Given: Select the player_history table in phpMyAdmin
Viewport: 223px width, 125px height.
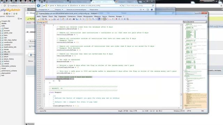Looking at the screenshot, I should point(9,59).
